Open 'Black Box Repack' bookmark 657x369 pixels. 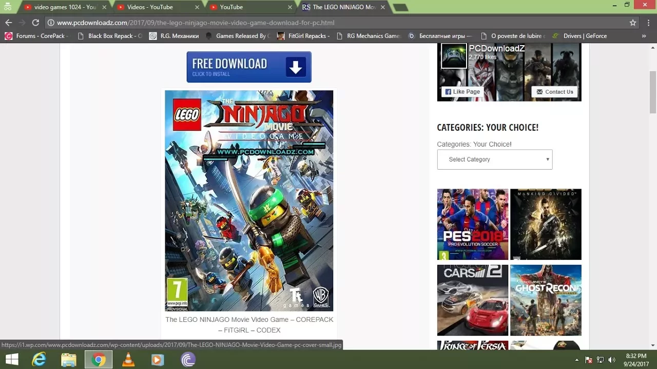click(x=109, y=36)
